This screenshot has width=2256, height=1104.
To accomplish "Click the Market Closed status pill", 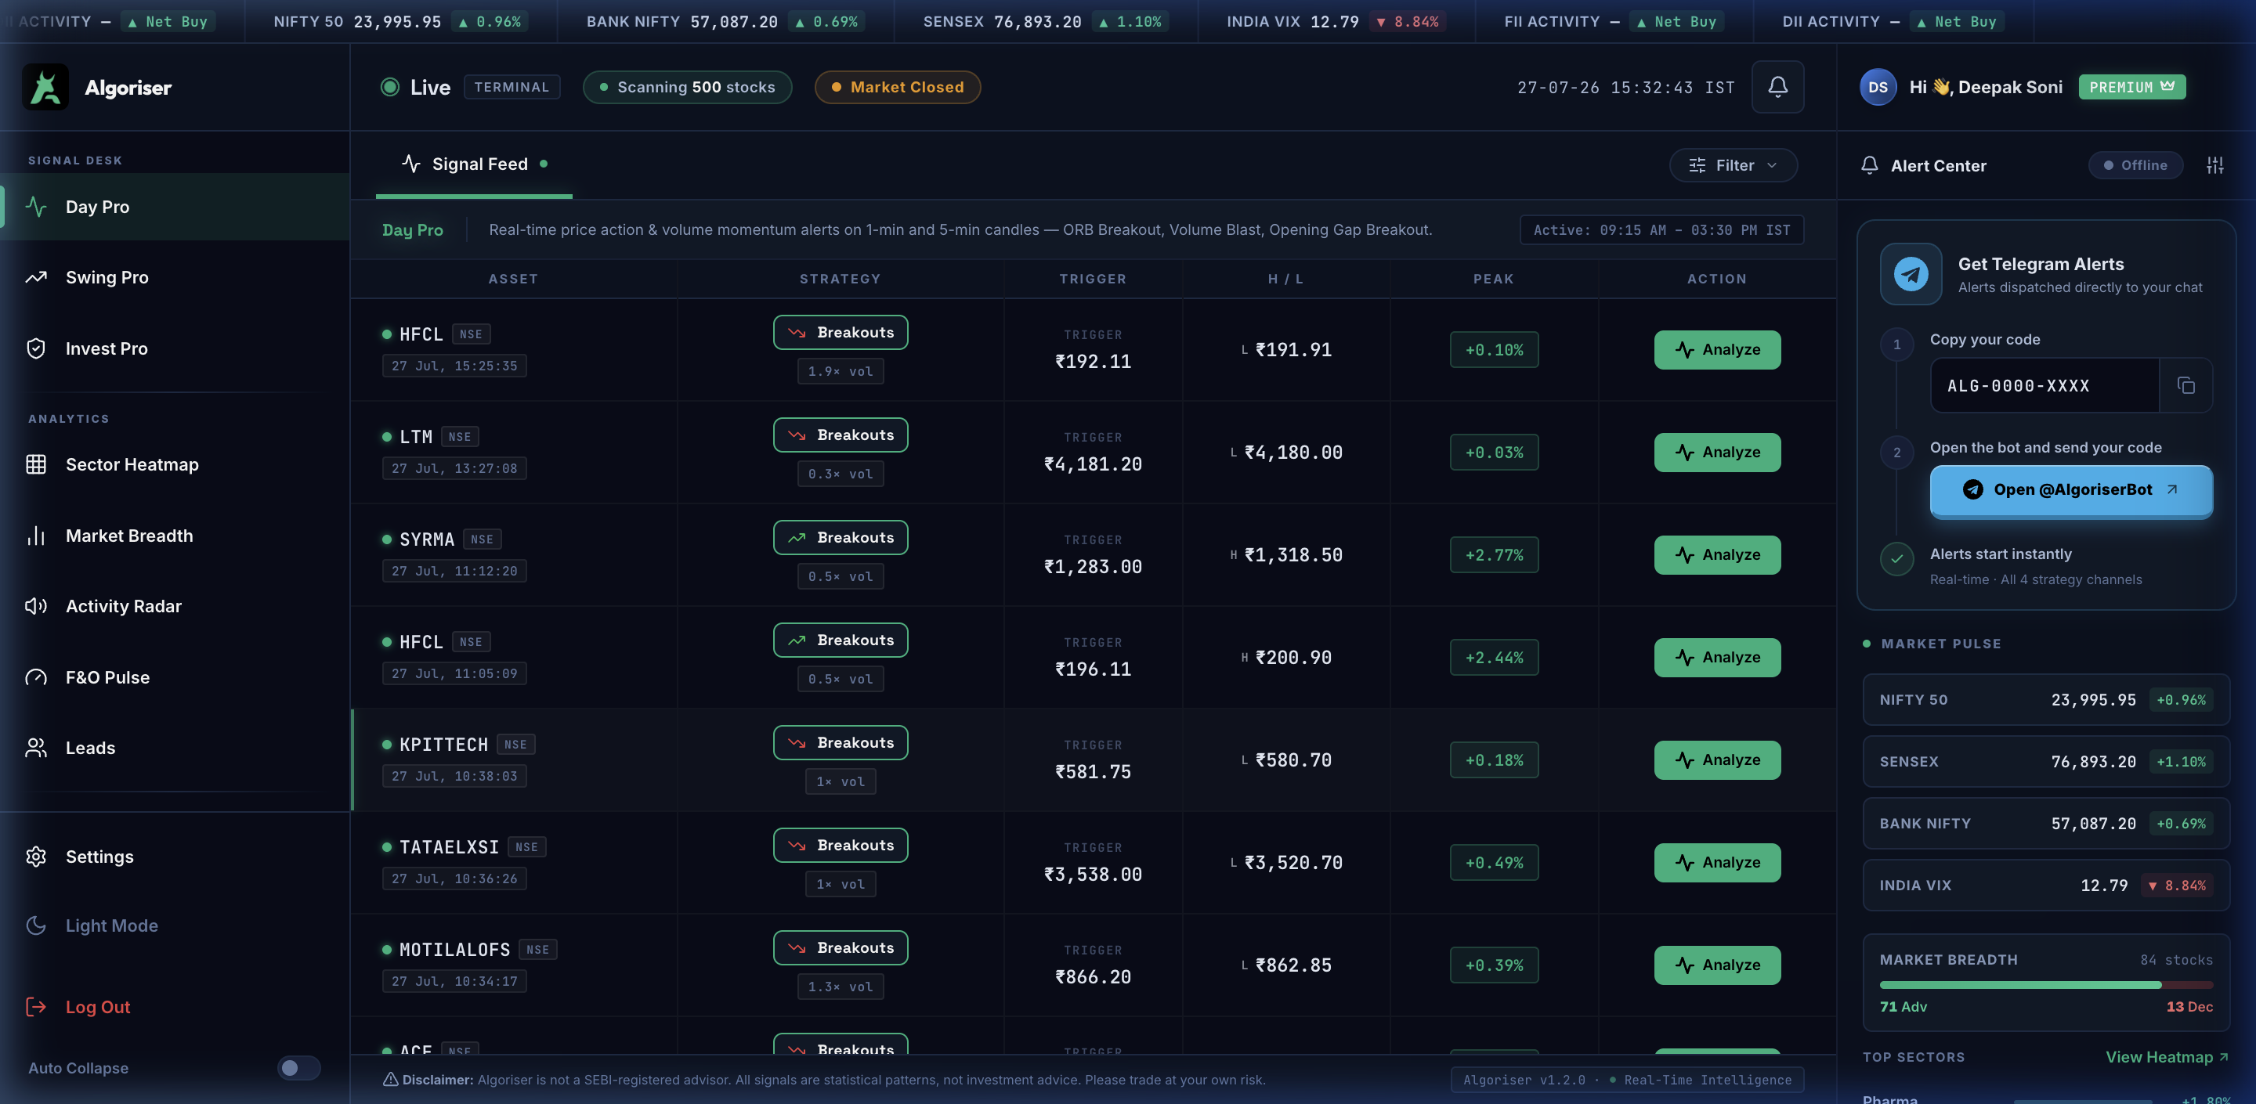I will (x=898, y=87).
